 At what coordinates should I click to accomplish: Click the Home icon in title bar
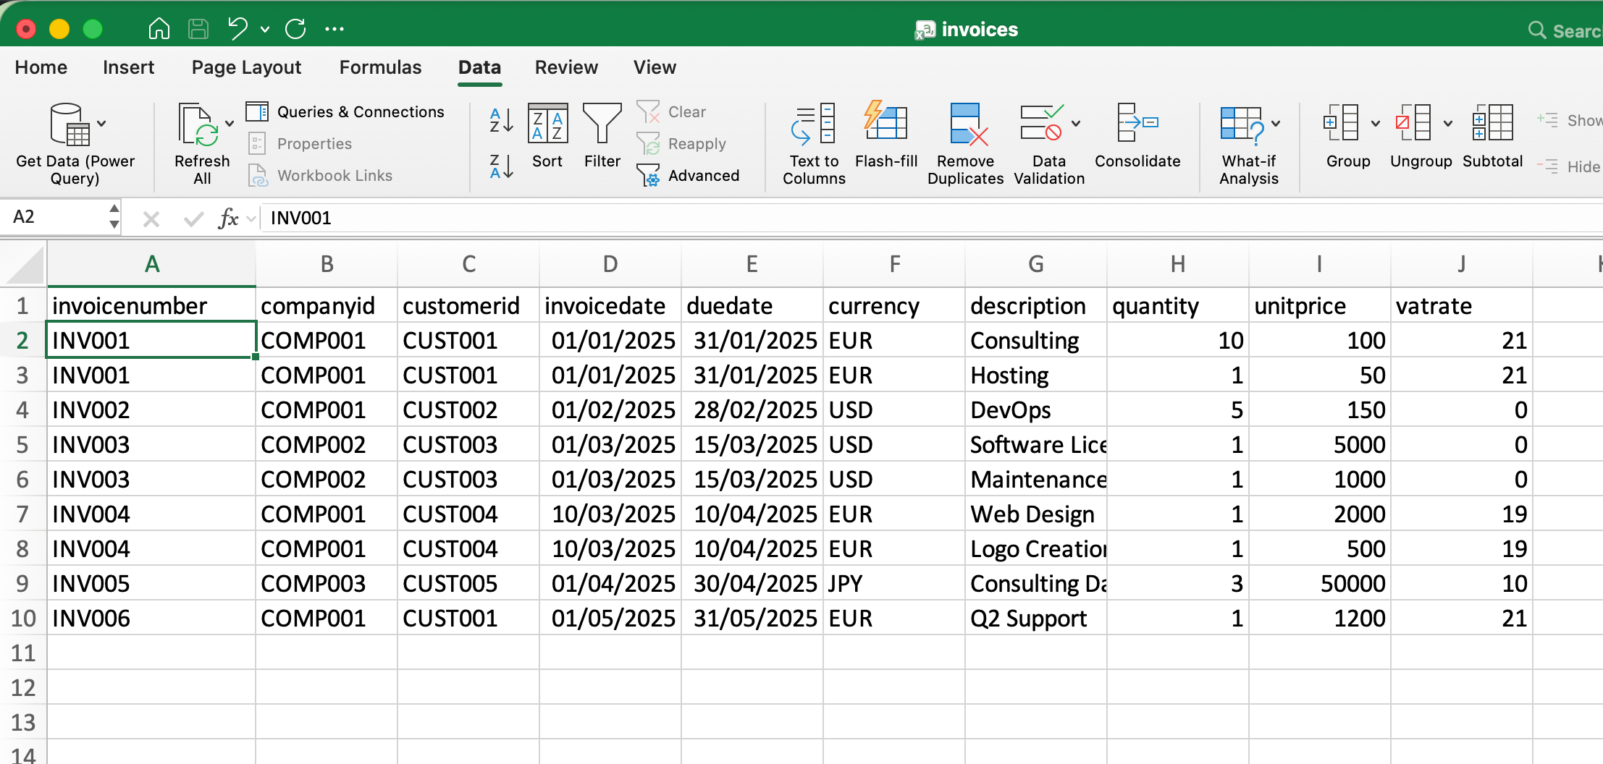click(x=159, y=29)
